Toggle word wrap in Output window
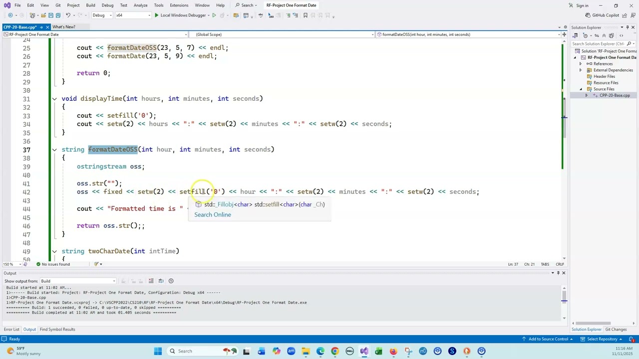 (161, 281)
